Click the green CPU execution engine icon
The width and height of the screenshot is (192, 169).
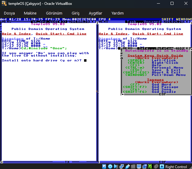click(150, 166)
